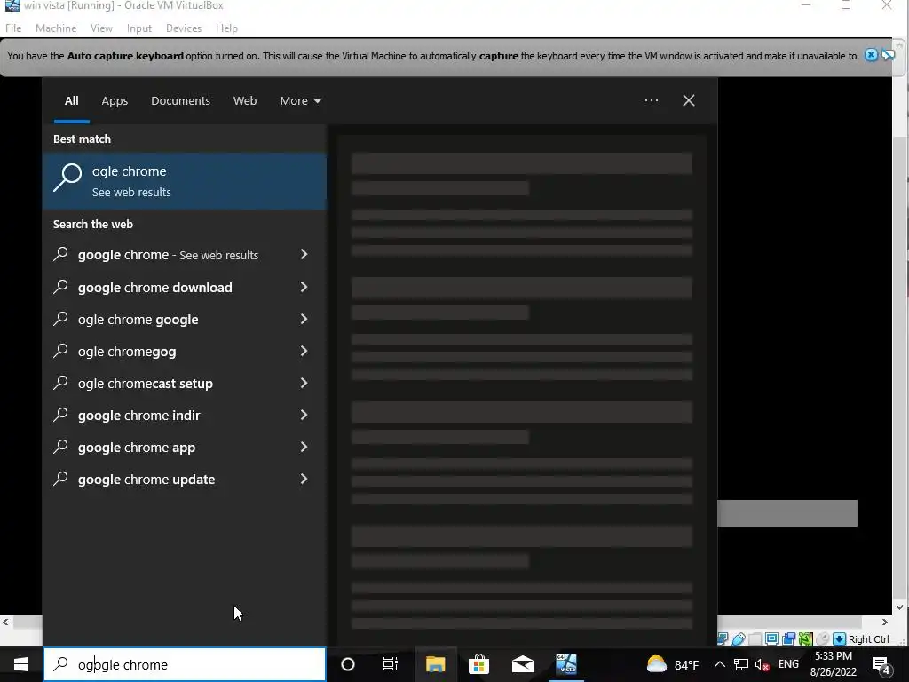Switch to the Documents search tab
909x682 pixels.
pyautogui.click(x=180, y=101)
